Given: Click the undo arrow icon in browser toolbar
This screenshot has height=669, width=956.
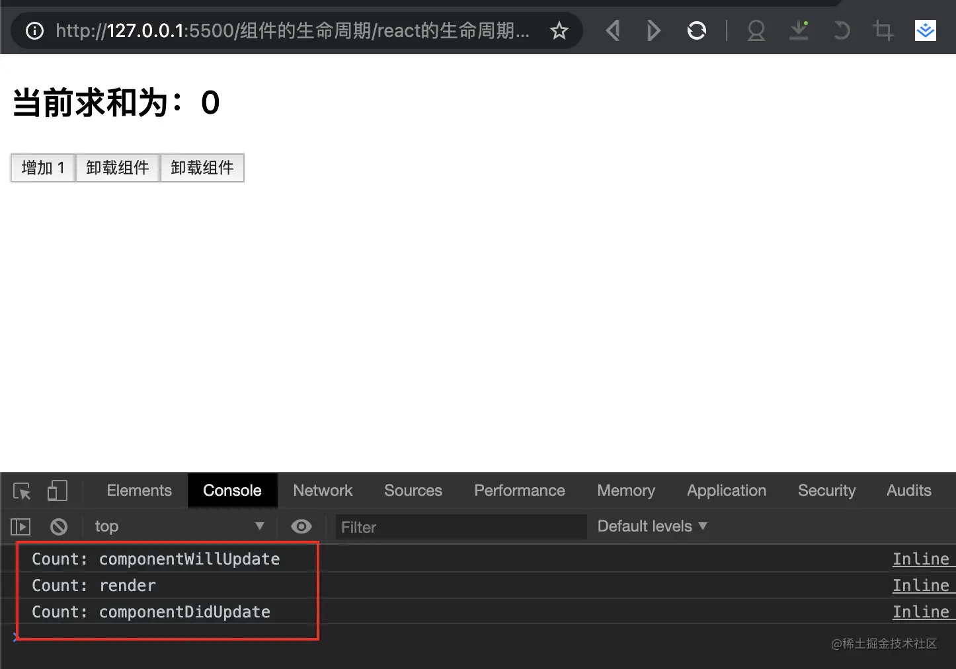Looking at the screenshot, I should [x=841, y=30].
